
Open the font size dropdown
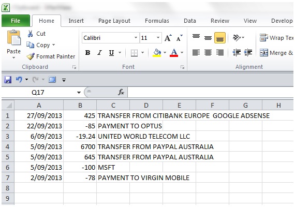(x=158, y=38)
